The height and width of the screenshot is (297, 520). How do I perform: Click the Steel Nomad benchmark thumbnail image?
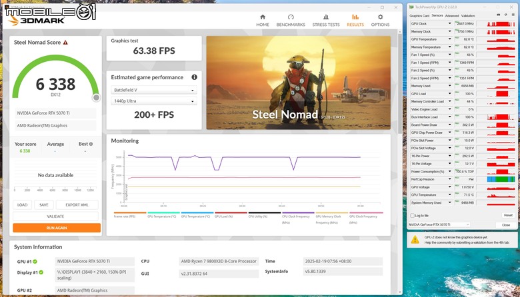point(298,83)
